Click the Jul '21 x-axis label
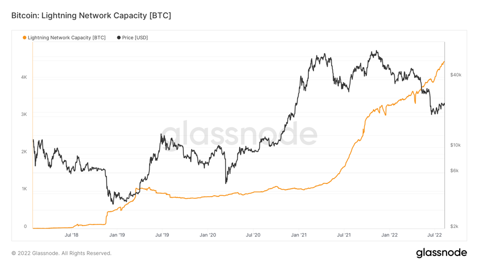The width and height of the screenshot is (479, 264). coord(344,235)
